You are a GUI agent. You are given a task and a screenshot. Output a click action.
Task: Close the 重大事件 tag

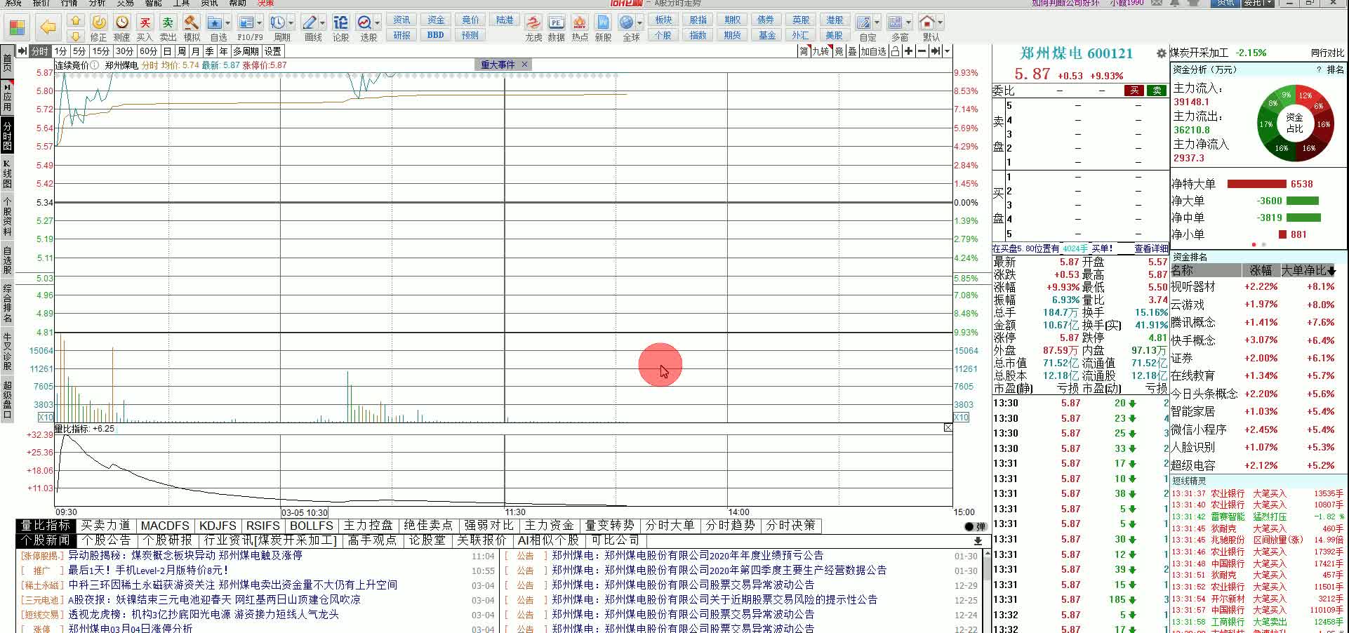coord(524,65)
